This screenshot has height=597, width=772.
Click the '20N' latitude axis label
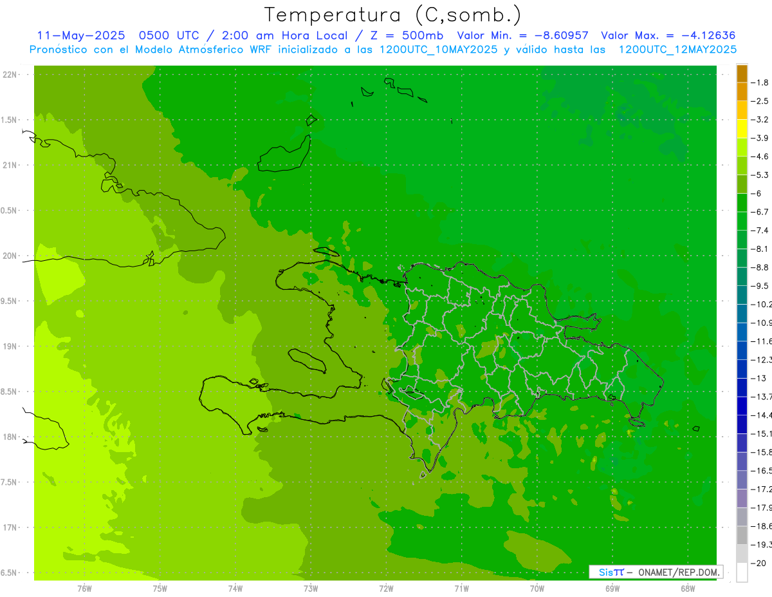click(10, 256)
